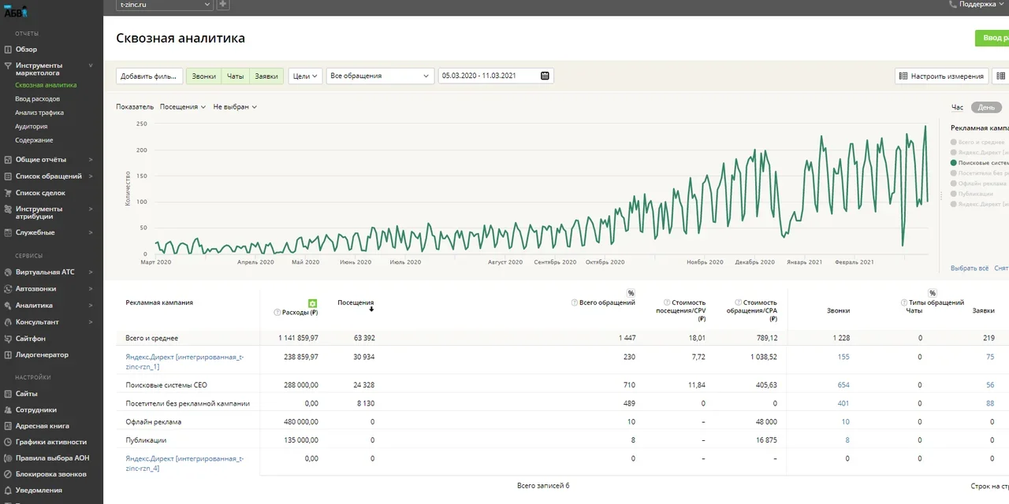This screenshot has width=1009, height=504.
Task: Toggle the Звонки filter button
Action: tap(203, 76)
